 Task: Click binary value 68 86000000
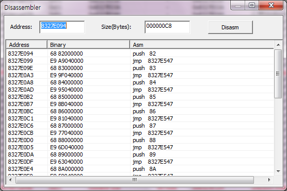[x=67, y=111]
